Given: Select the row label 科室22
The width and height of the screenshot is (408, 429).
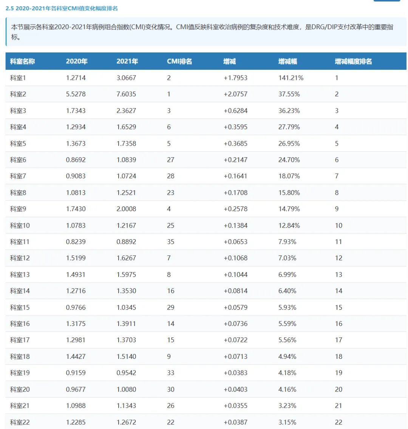Looking at the screenshot, I should pyautogui.click(x=20, y=422).
